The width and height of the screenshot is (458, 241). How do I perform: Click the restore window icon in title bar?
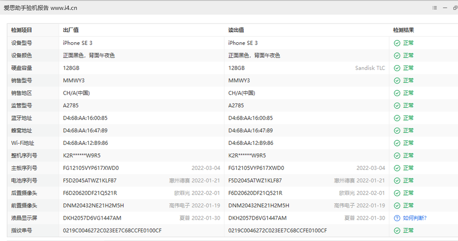[455, 8]
